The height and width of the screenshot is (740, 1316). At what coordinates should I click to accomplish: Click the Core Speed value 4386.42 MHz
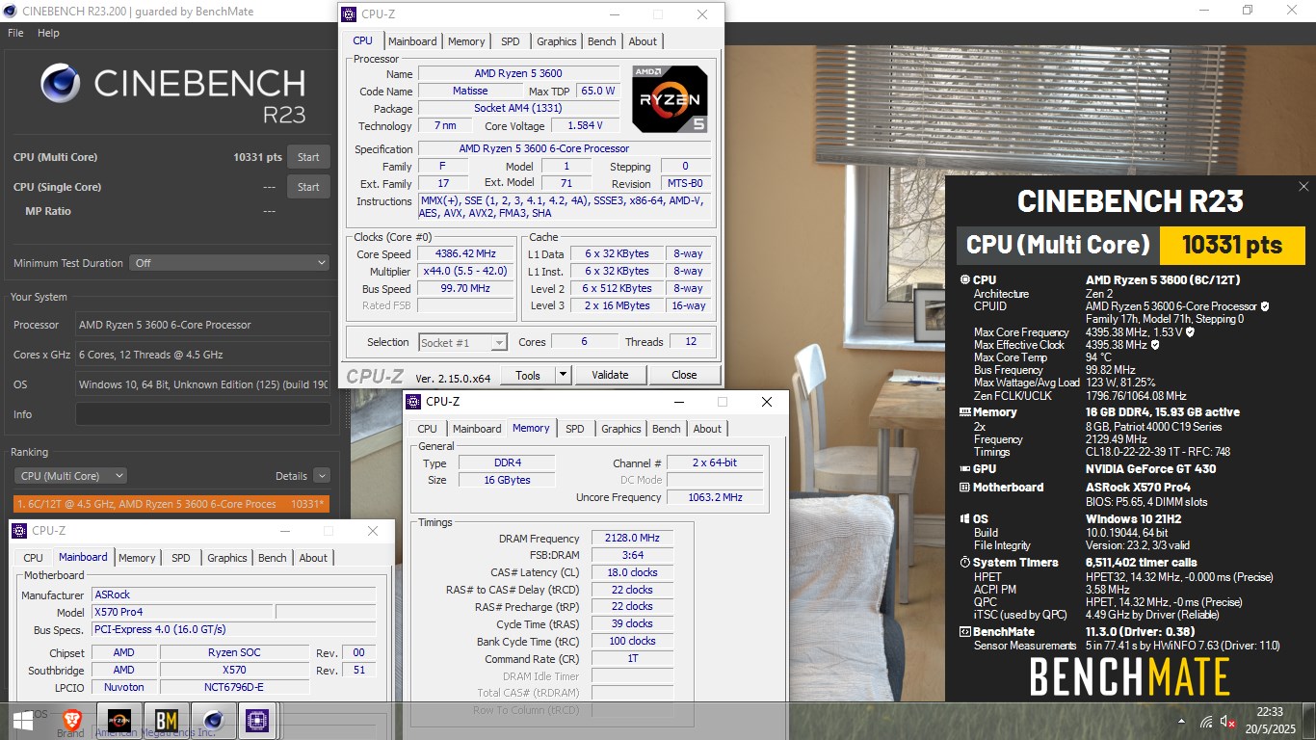tap(466, 254)
